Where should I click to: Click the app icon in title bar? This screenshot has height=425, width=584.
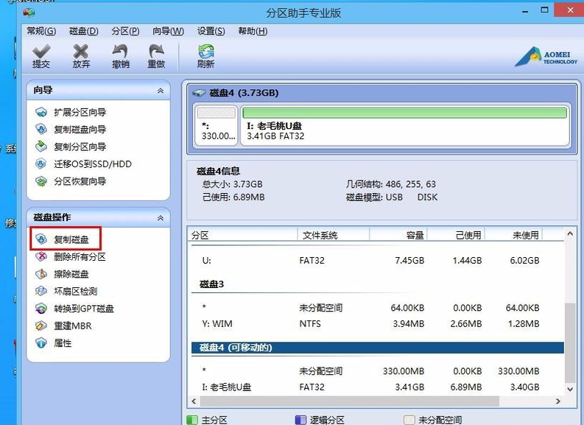(29, 13)
